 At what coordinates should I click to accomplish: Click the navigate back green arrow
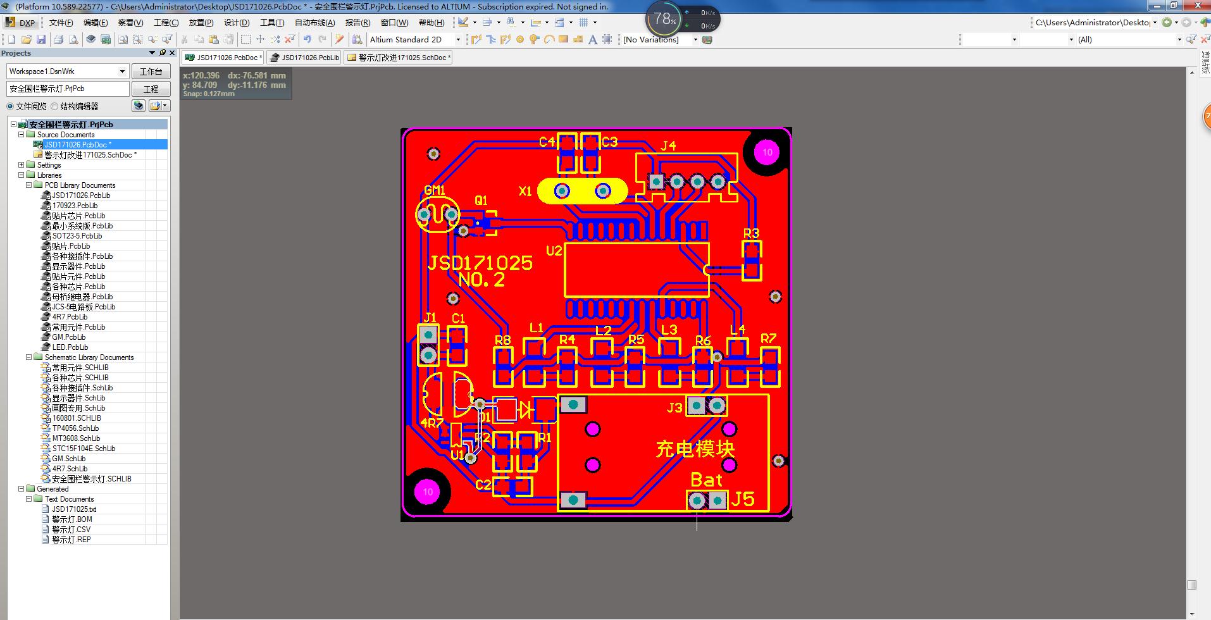pyautogui.click(x=1167, y=22)
